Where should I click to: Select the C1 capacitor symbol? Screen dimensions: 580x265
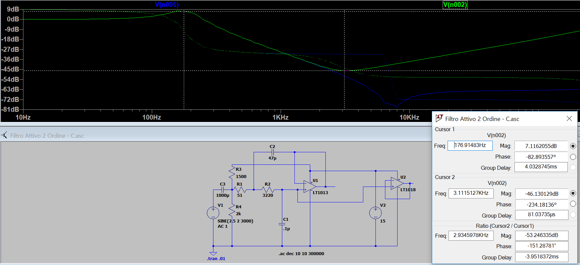[282, 224]
